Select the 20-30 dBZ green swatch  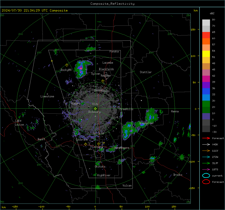pyautogui.click(x=206, y=104)
